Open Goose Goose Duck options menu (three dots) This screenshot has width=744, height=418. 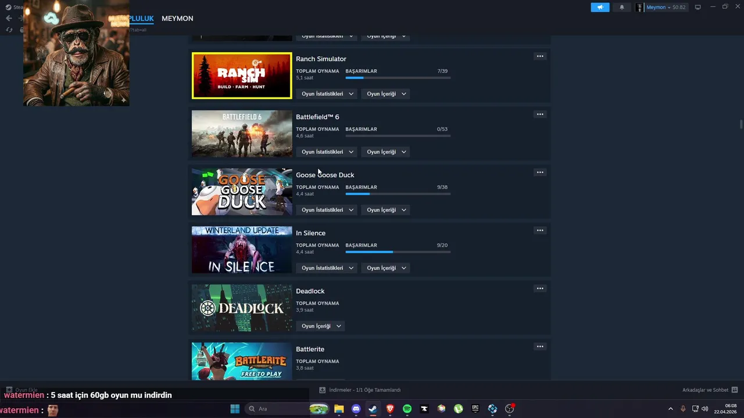coord(540,172)
